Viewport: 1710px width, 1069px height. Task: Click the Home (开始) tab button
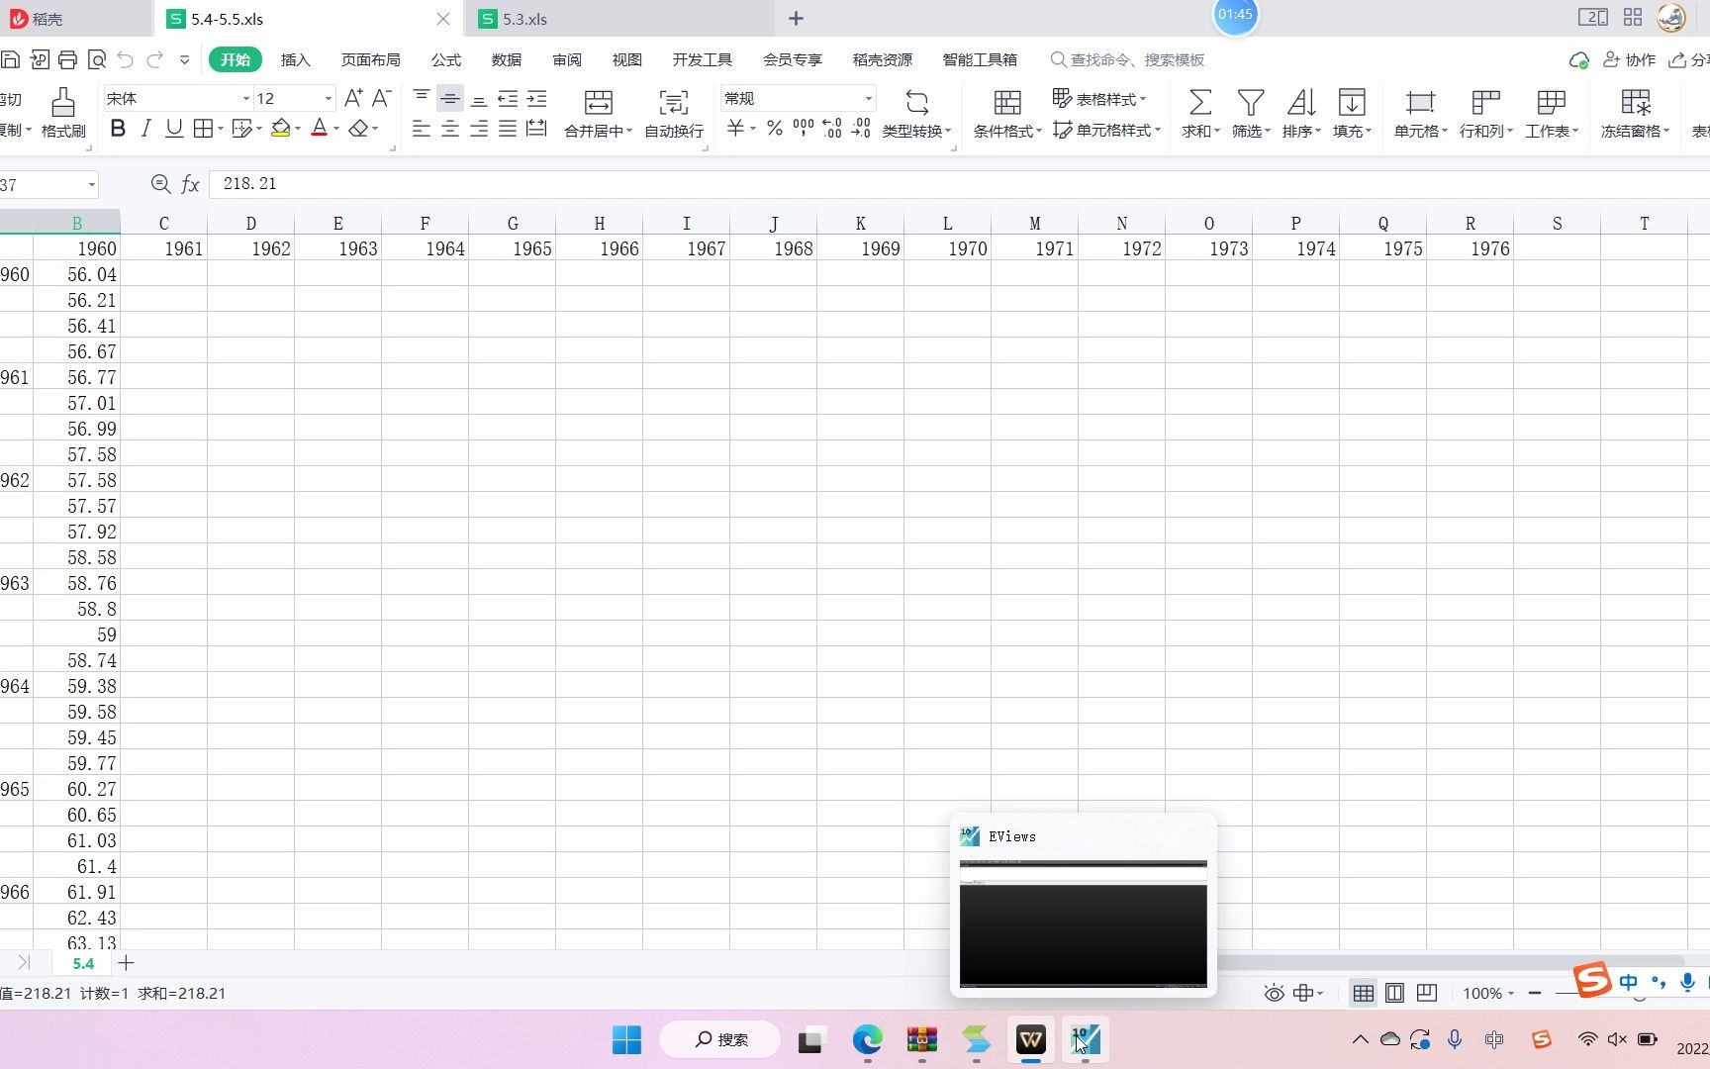click(x=236, y=59)
